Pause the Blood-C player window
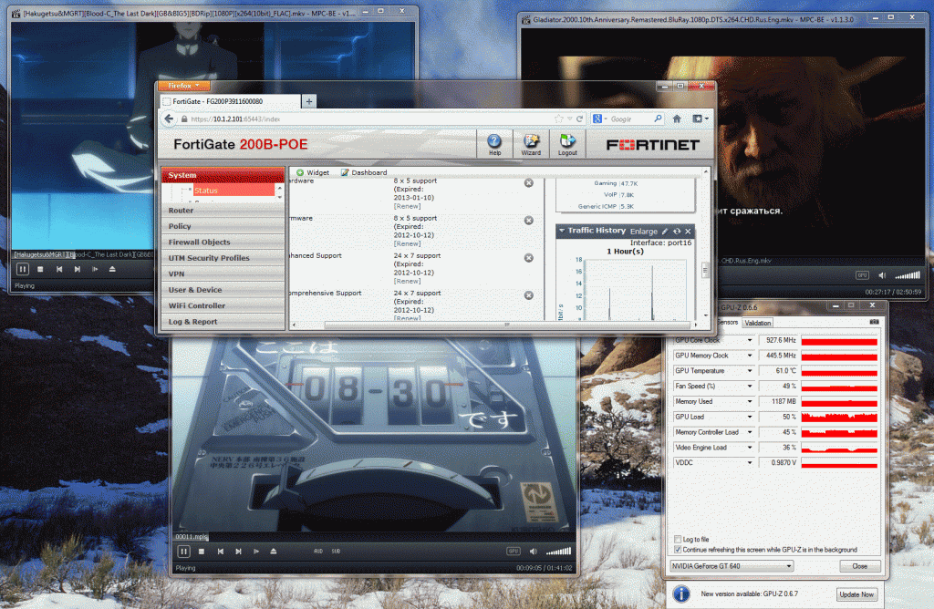This screenshot has height=609, width=934. point(23,270)
